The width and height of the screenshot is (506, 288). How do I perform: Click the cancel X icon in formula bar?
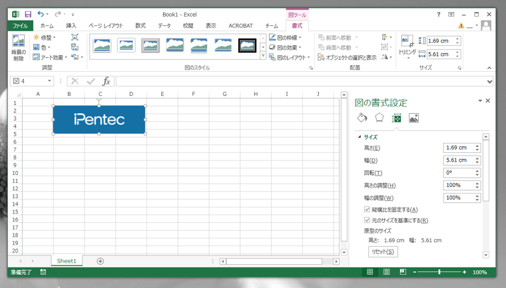coord(75,81)
